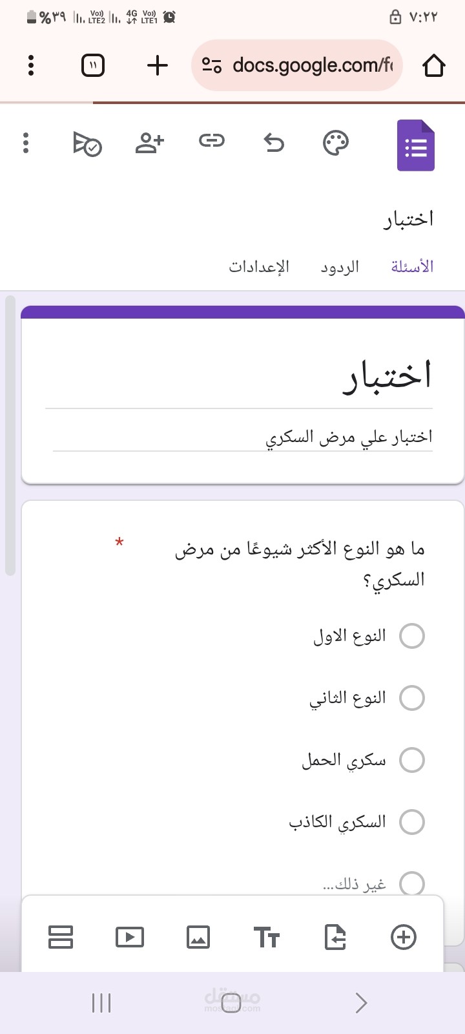Copy the form link icon
This screenshot has height=1034, width=465.
tap(212, 140)
